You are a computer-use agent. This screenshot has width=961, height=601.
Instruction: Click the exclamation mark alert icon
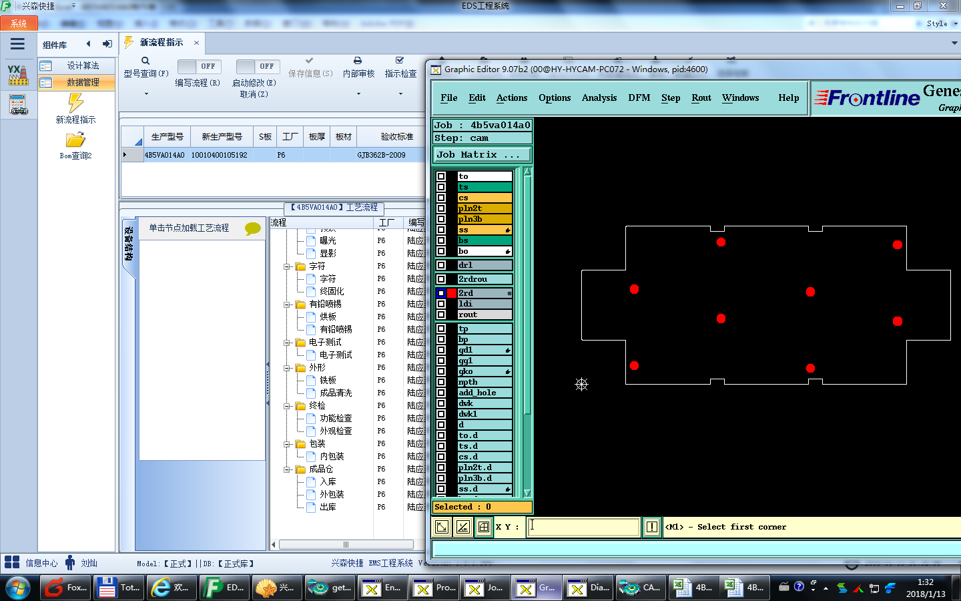pyautogui.click(x=652, y=527)
